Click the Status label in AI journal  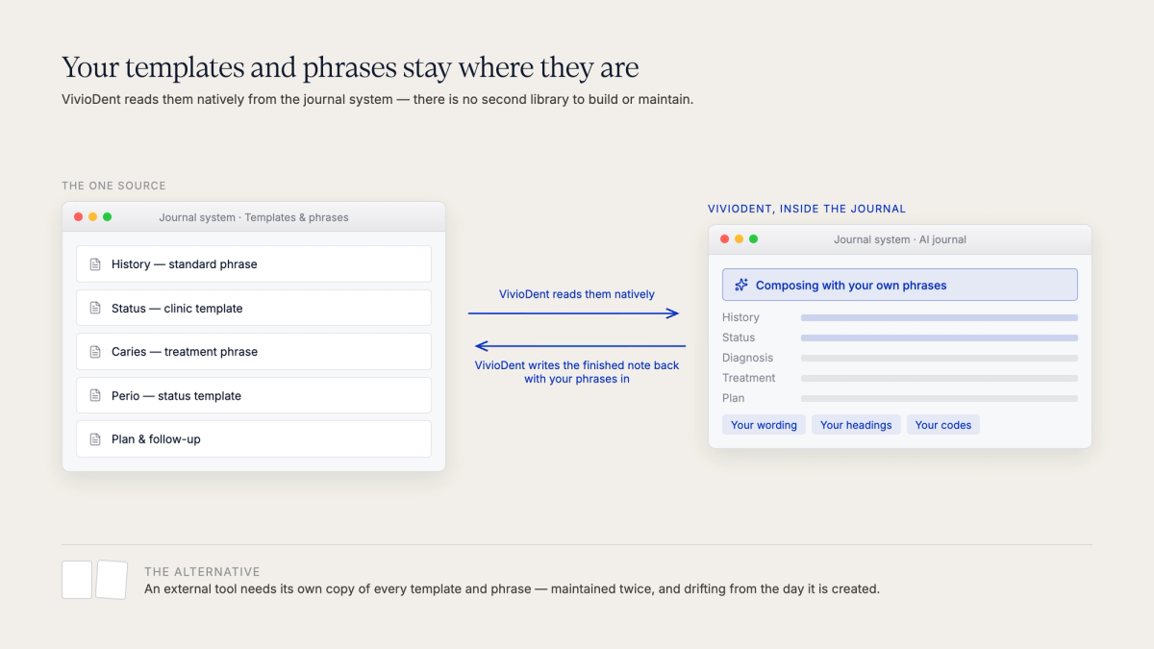[x=739, y=337]
